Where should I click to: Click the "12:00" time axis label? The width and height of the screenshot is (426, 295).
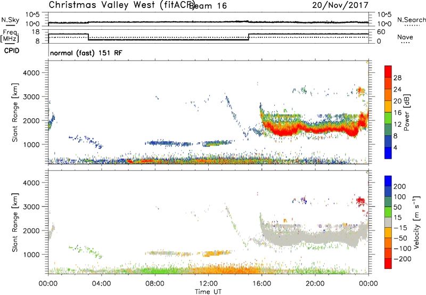[x=208, y=284]
